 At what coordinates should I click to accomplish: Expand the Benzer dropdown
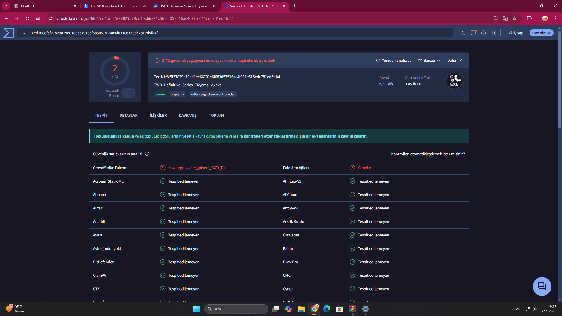(x=429, y=60)
